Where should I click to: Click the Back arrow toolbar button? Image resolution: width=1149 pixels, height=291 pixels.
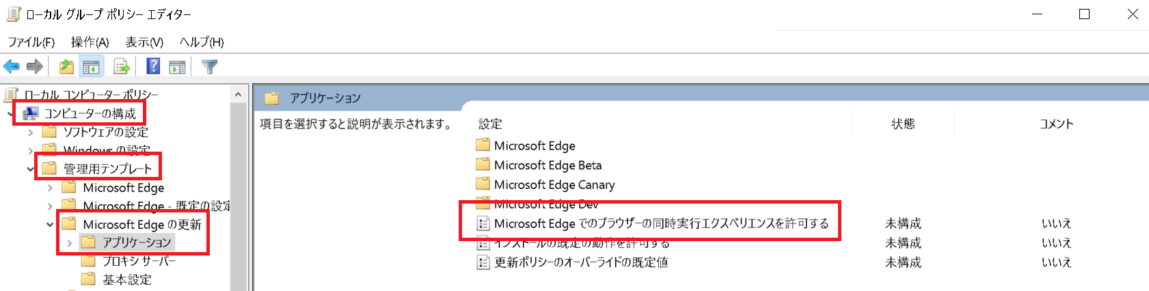point(12,66)
